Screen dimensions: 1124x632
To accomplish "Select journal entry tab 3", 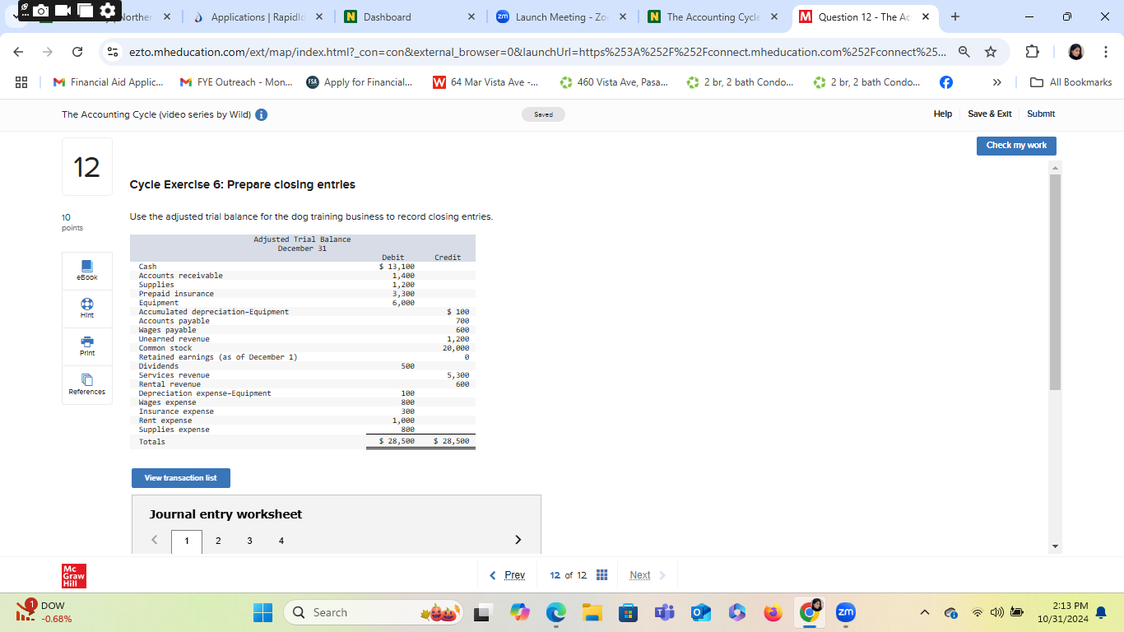I will point(249,541).
